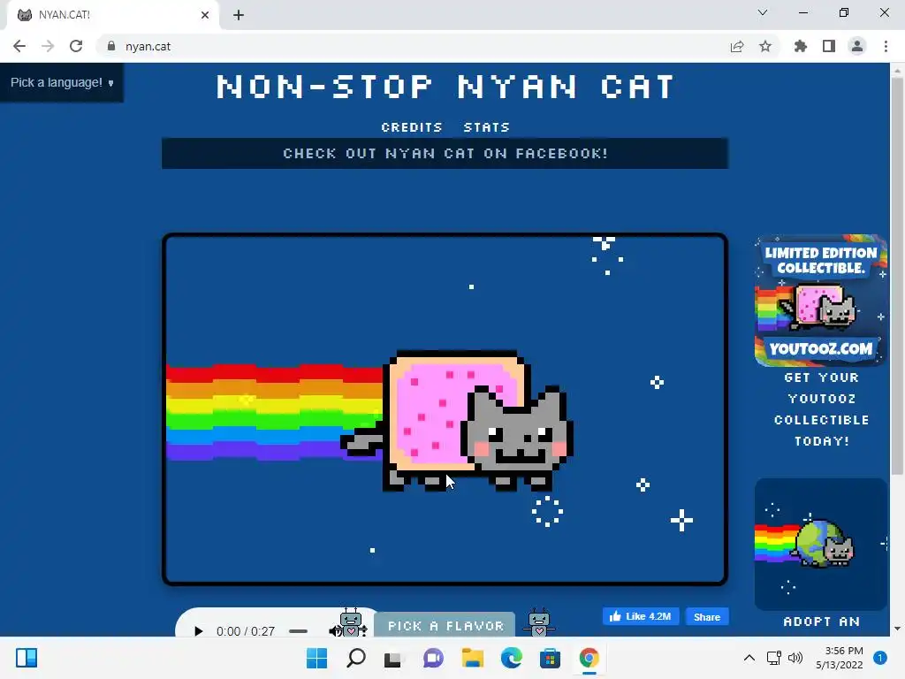Toggle the Chrome side panel

tap(829, 46)
